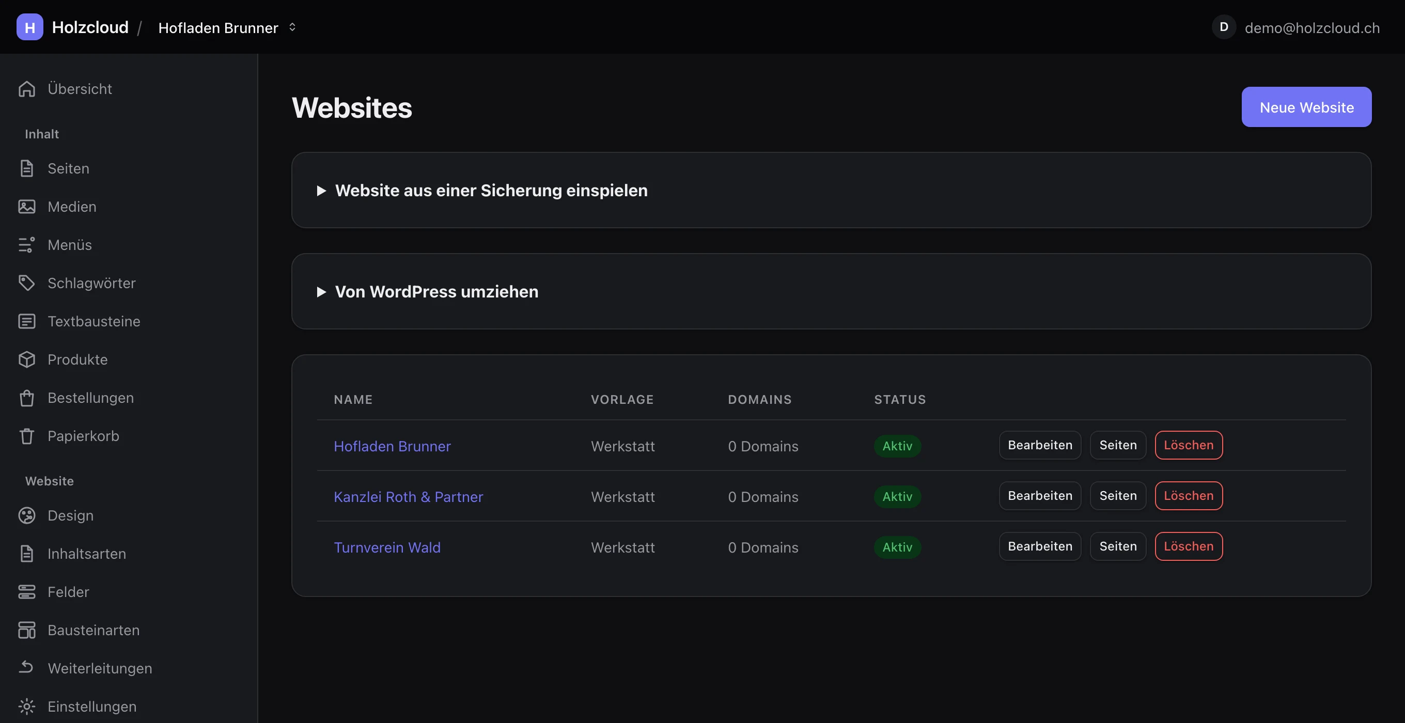The height and width of the screenshot is (723, 1405).
Task: Click the Menüs sliders icon
Action: [27, 245]
